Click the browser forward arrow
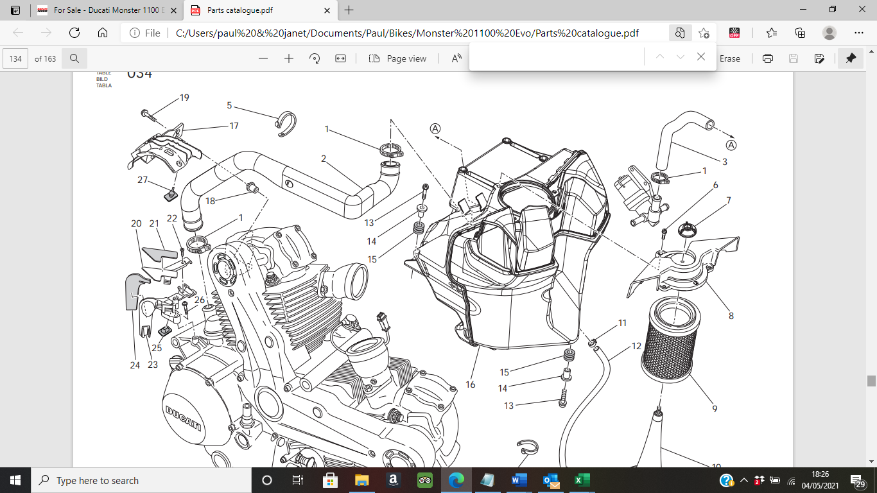This screenshot has height=493, width=877. coord(46,33)
